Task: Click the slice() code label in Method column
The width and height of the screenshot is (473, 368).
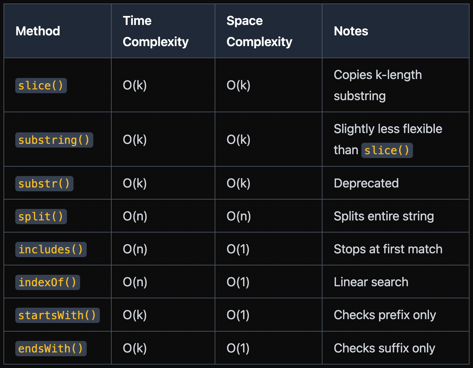Action: point(41,86)
